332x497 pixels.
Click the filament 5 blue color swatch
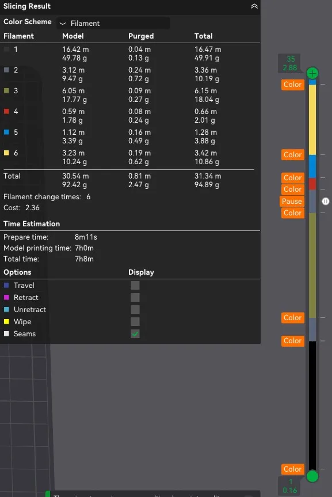pyautogui.click(x=6, y=132)
